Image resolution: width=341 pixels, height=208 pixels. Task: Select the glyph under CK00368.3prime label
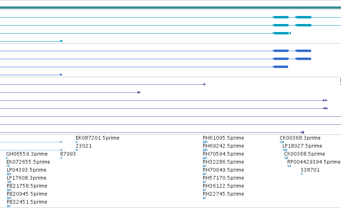point(282,142)
